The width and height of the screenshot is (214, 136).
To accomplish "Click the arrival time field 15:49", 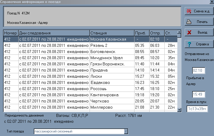I will click(x=199, y=94).
